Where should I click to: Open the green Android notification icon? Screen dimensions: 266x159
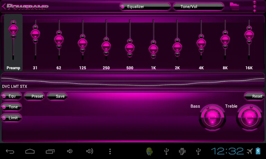(149, 151)
